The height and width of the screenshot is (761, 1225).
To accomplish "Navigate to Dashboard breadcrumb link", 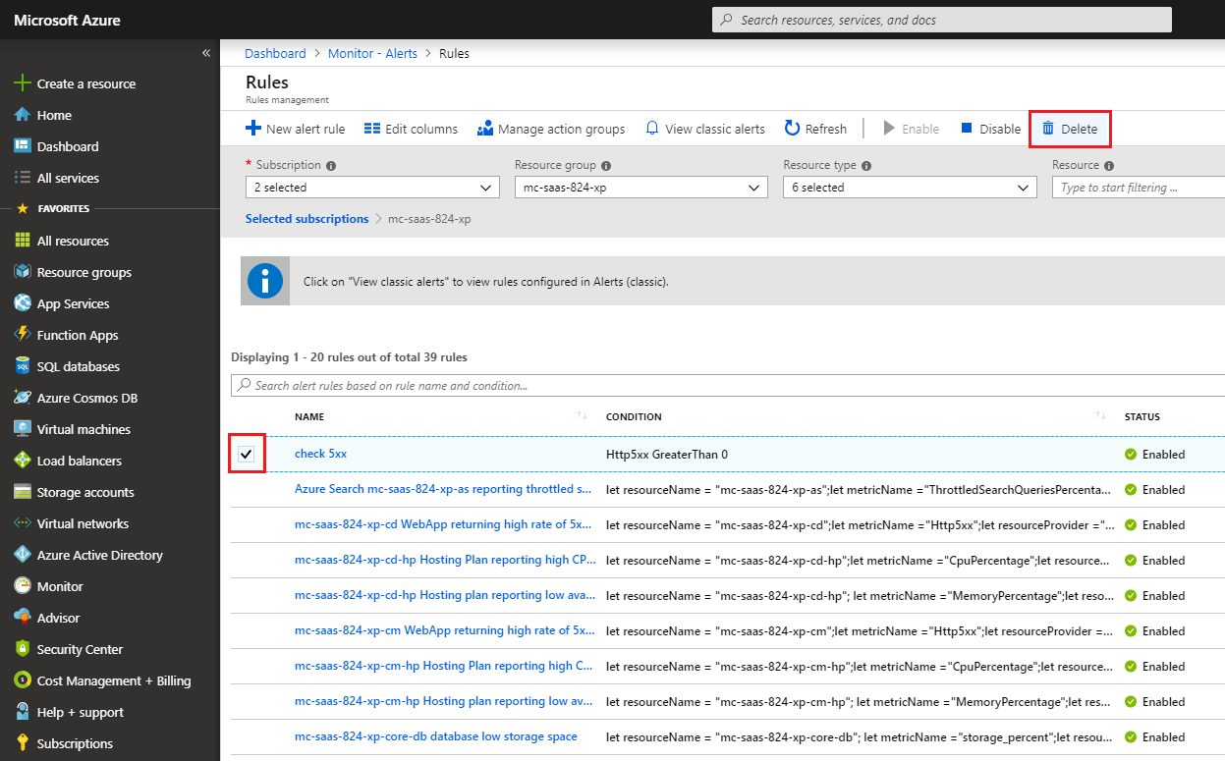I will click(275, 54).
